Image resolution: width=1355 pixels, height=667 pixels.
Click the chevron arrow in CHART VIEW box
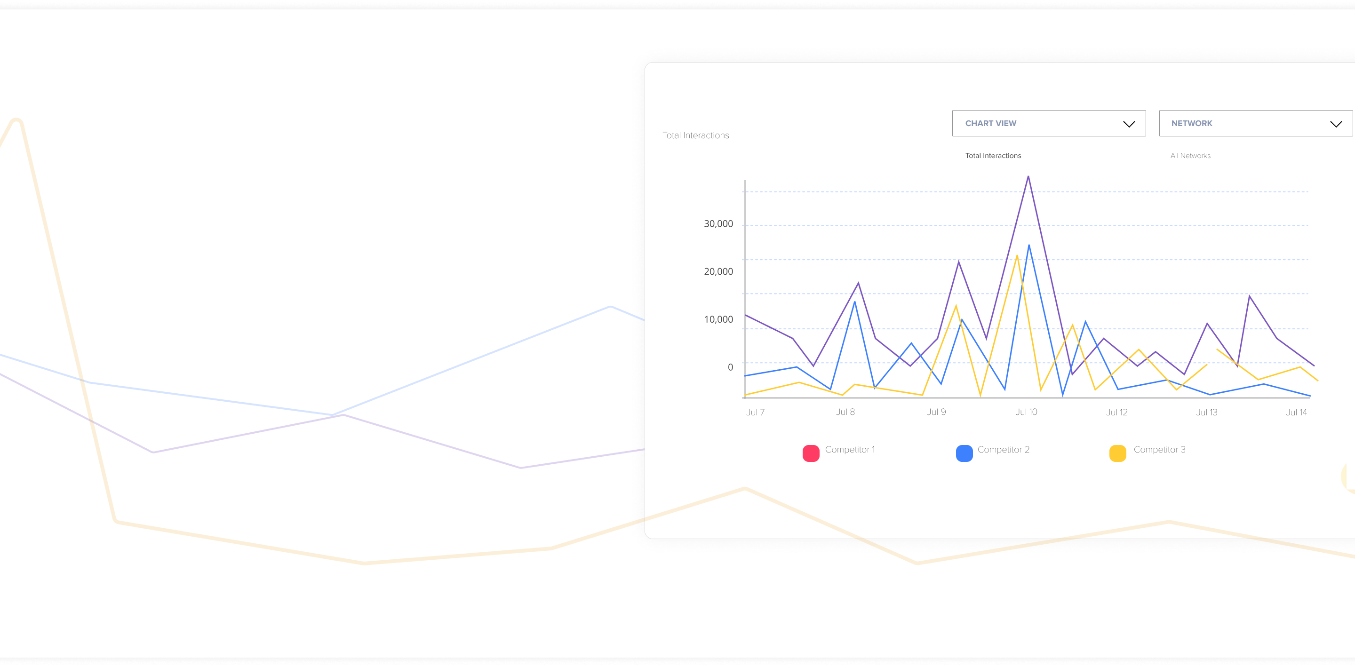1129,124
